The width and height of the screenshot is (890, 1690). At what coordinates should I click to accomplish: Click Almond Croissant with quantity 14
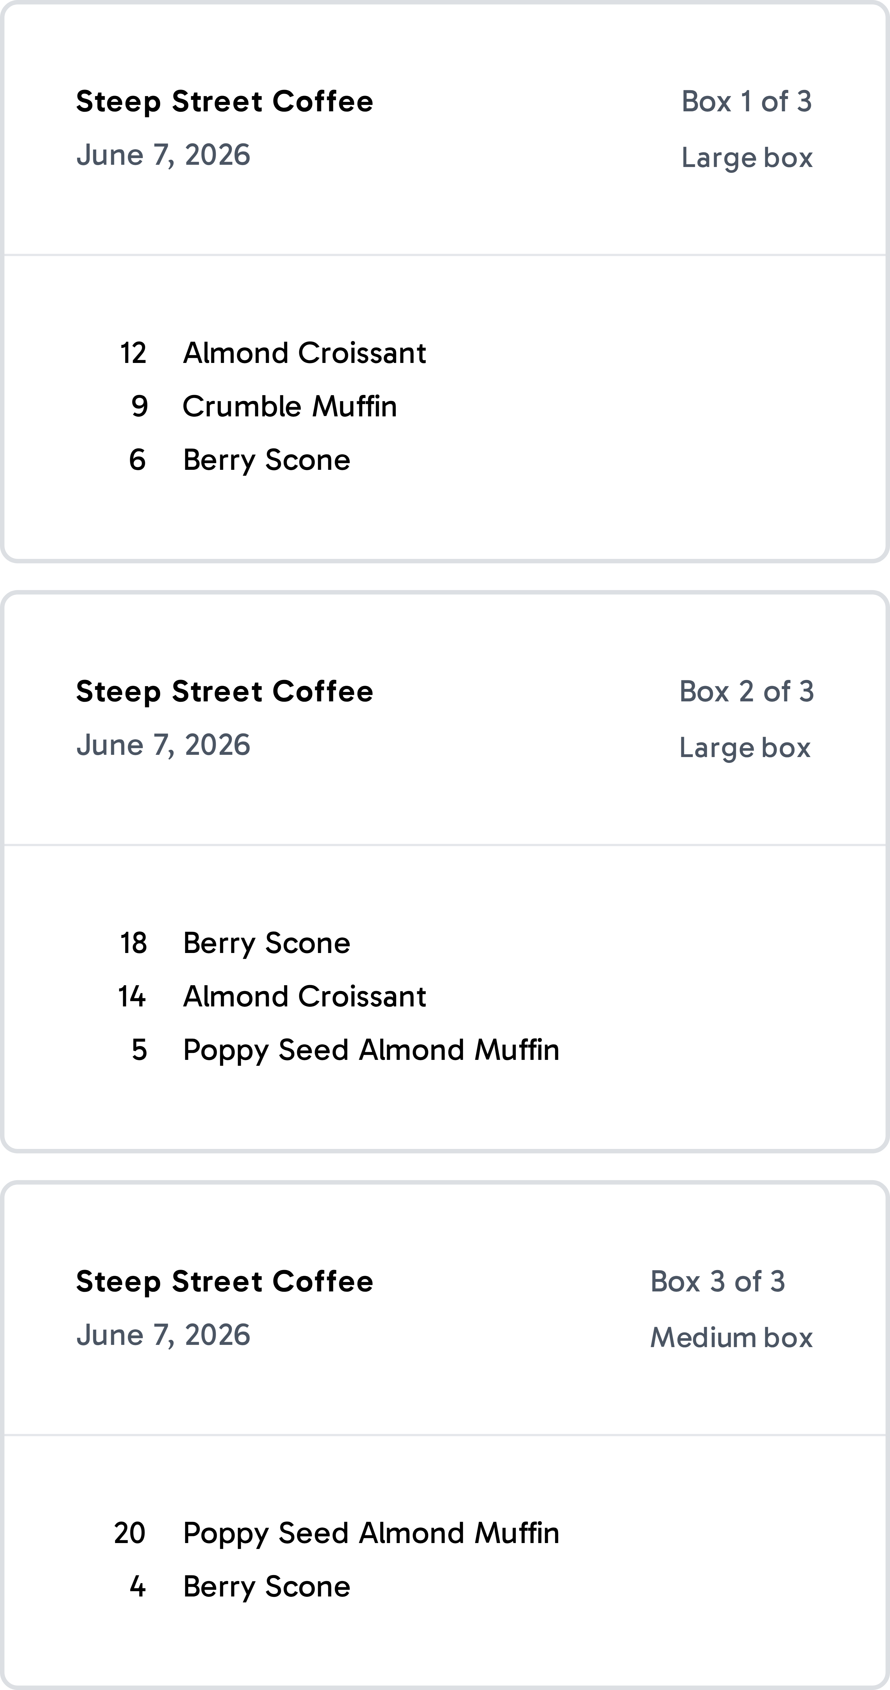(x=304, y=996)
